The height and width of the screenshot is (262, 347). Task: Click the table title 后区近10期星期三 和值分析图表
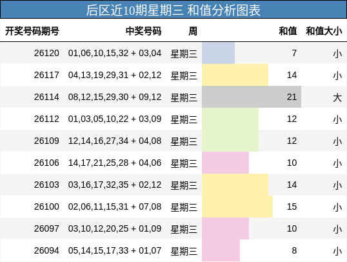(173, 10)
